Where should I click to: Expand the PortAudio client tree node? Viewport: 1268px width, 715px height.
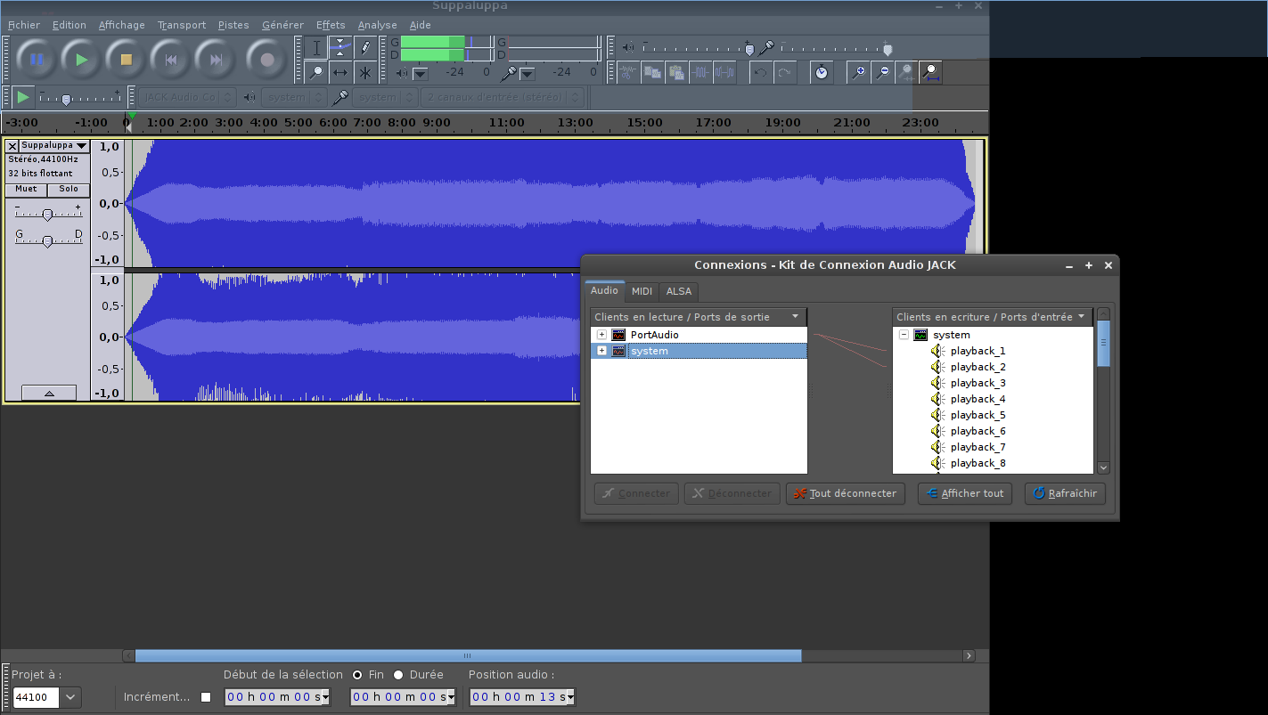click(x=601, y=335)
